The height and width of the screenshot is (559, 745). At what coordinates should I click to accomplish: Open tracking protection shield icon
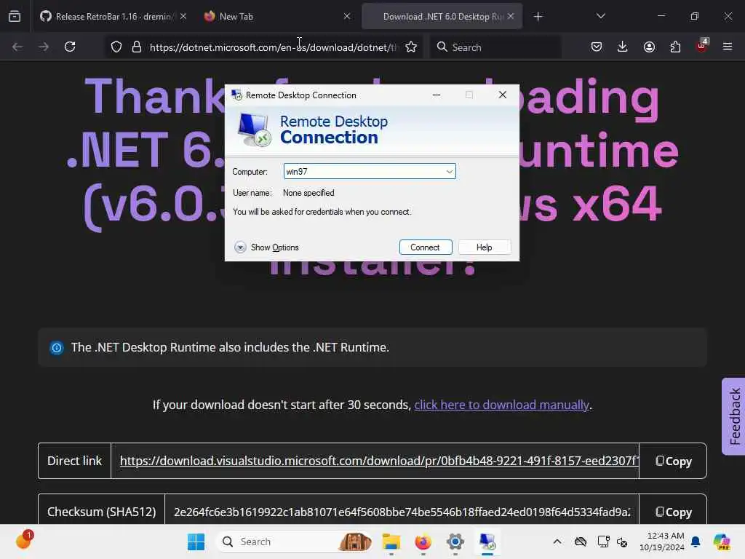(x=116, y=47)
